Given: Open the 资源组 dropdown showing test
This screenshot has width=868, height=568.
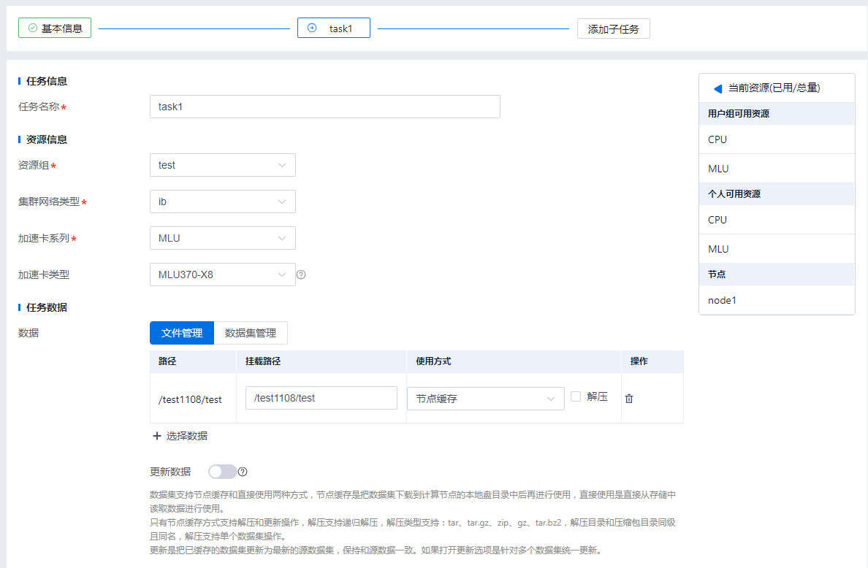Looking at the screenshot, I should pos(222,165).
